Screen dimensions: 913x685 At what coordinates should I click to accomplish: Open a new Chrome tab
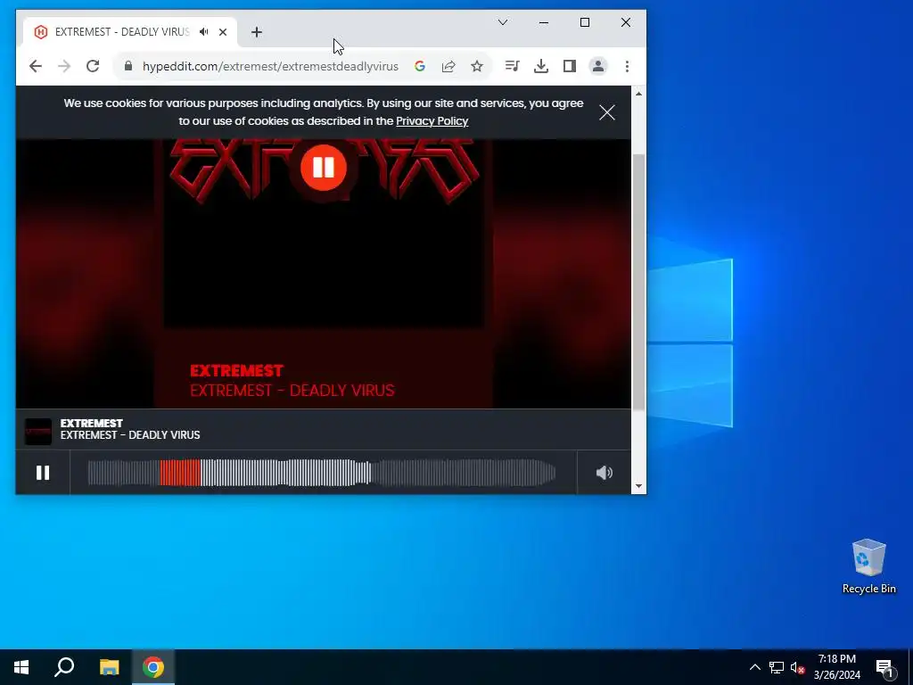coord(256,32)
